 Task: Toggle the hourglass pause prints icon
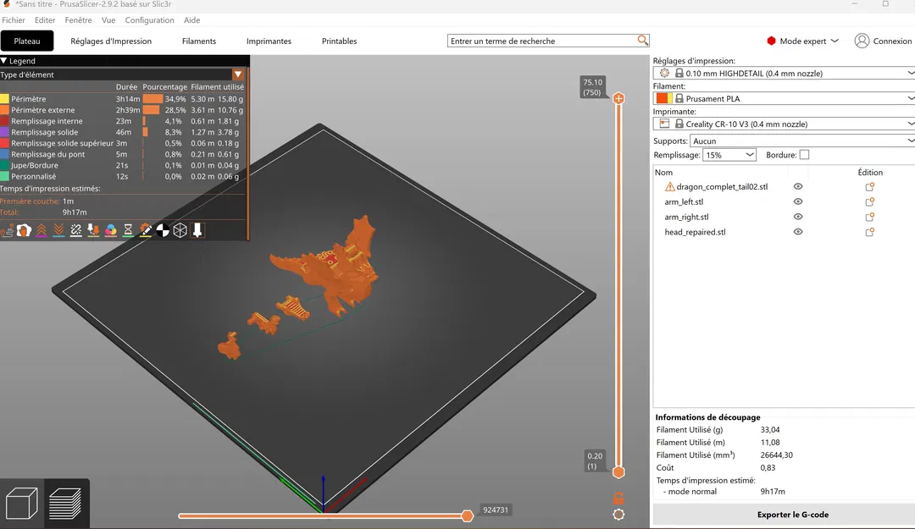coord(128,230)
